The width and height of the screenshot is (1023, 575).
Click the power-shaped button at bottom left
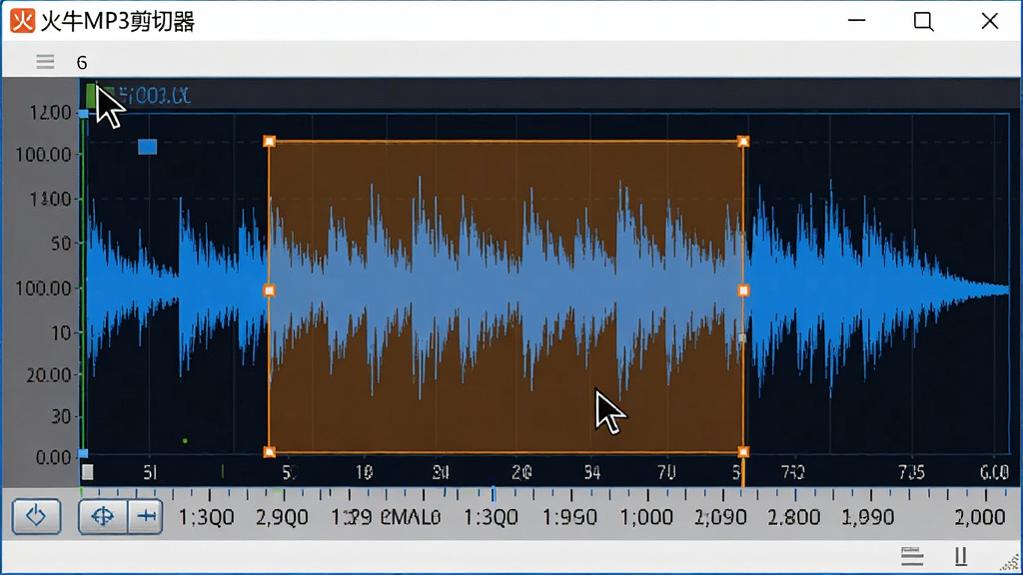[37, 516]
